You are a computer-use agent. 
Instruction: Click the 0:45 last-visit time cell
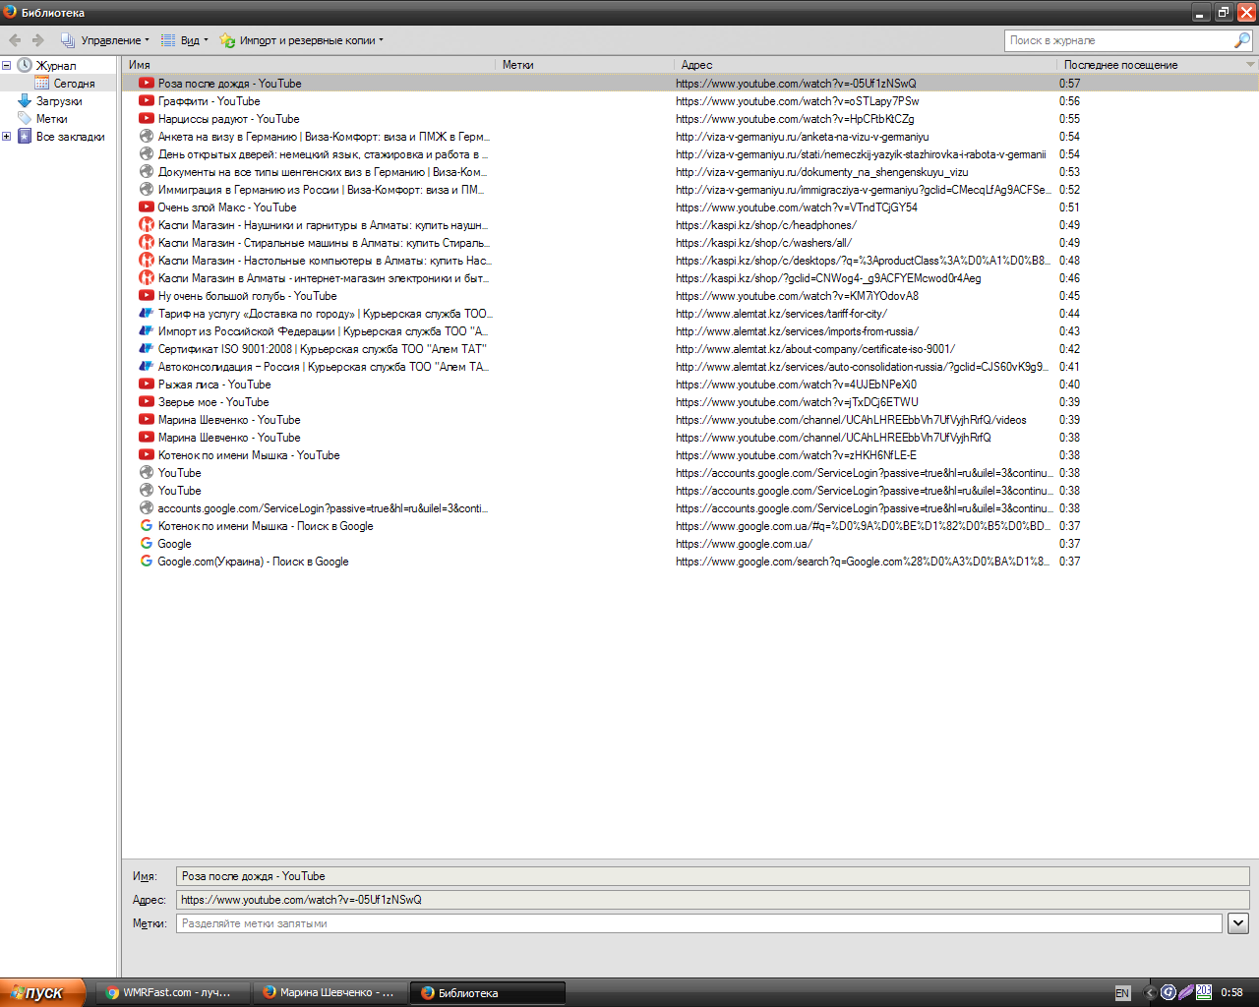point(1069,296)
